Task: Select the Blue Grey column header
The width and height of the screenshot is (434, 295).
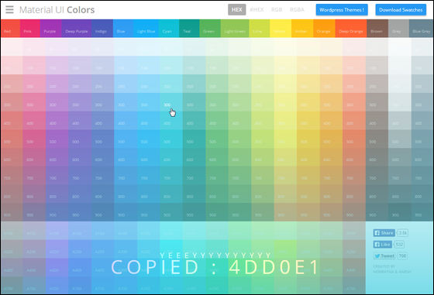Action: (x=422, y=28)
